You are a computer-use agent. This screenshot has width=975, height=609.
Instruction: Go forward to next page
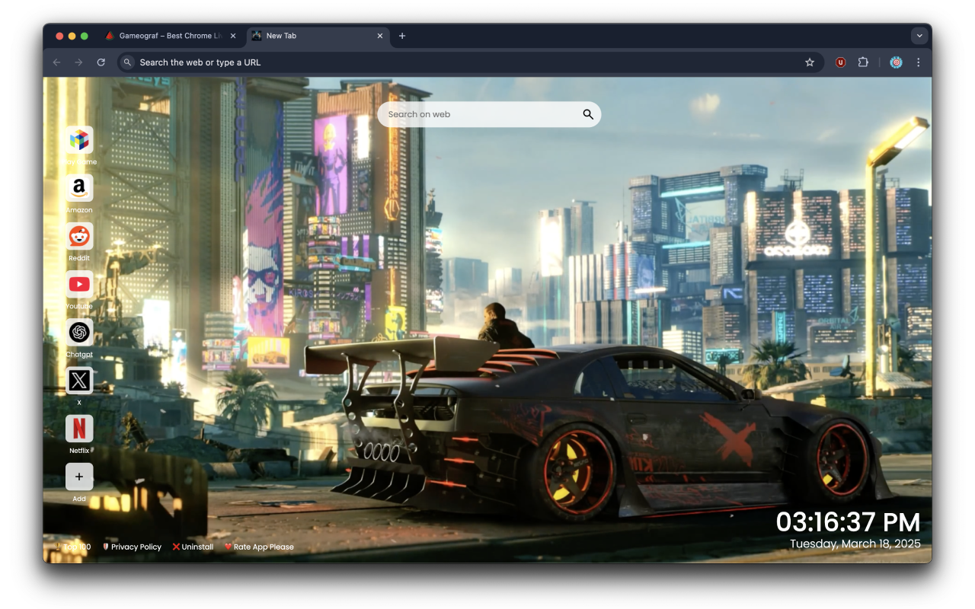tap(78, 62)
